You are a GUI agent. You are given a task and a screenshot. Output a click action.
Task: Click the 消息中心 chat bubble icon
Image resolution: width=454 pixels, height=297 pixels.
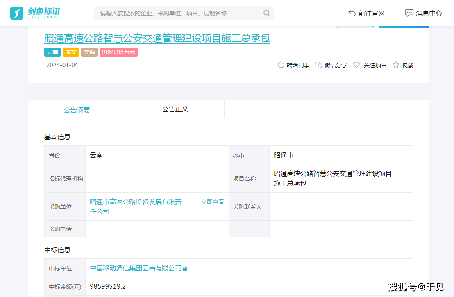tap(409, 13)
